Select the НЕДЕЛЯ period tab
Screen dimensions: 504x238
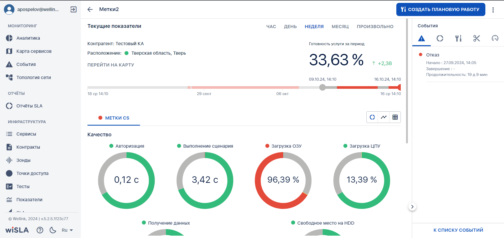[x=314, y=27]
